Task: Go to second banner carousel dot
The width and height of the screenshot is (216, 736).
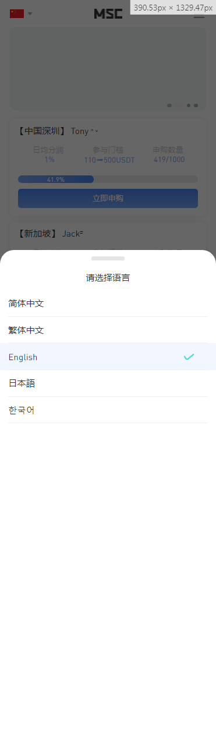Action: (x=179, y=105)
